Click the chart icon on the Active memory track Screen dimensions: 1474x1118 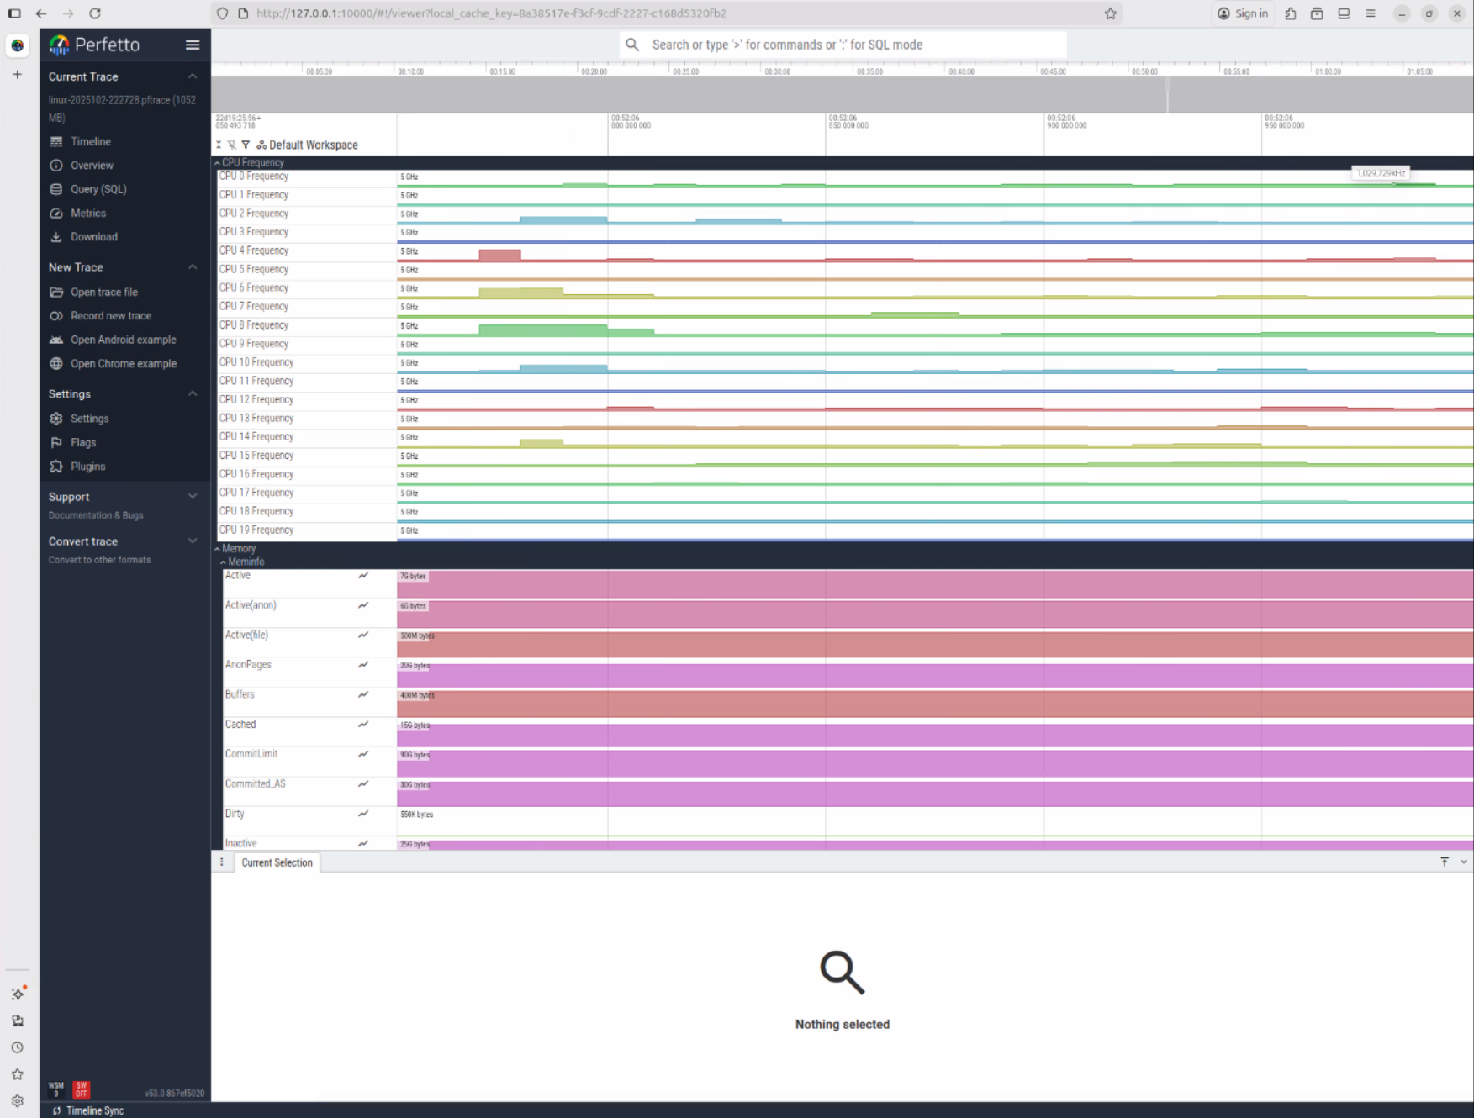tap(363, 576)
